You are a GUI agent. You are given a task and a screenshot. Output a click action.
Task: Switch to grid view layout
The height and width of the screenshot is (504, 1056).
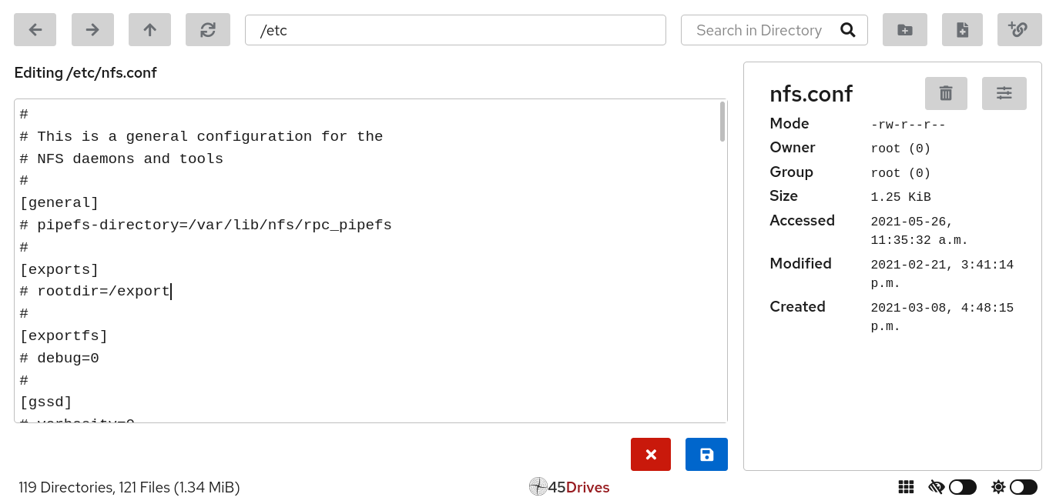[906, 487]
